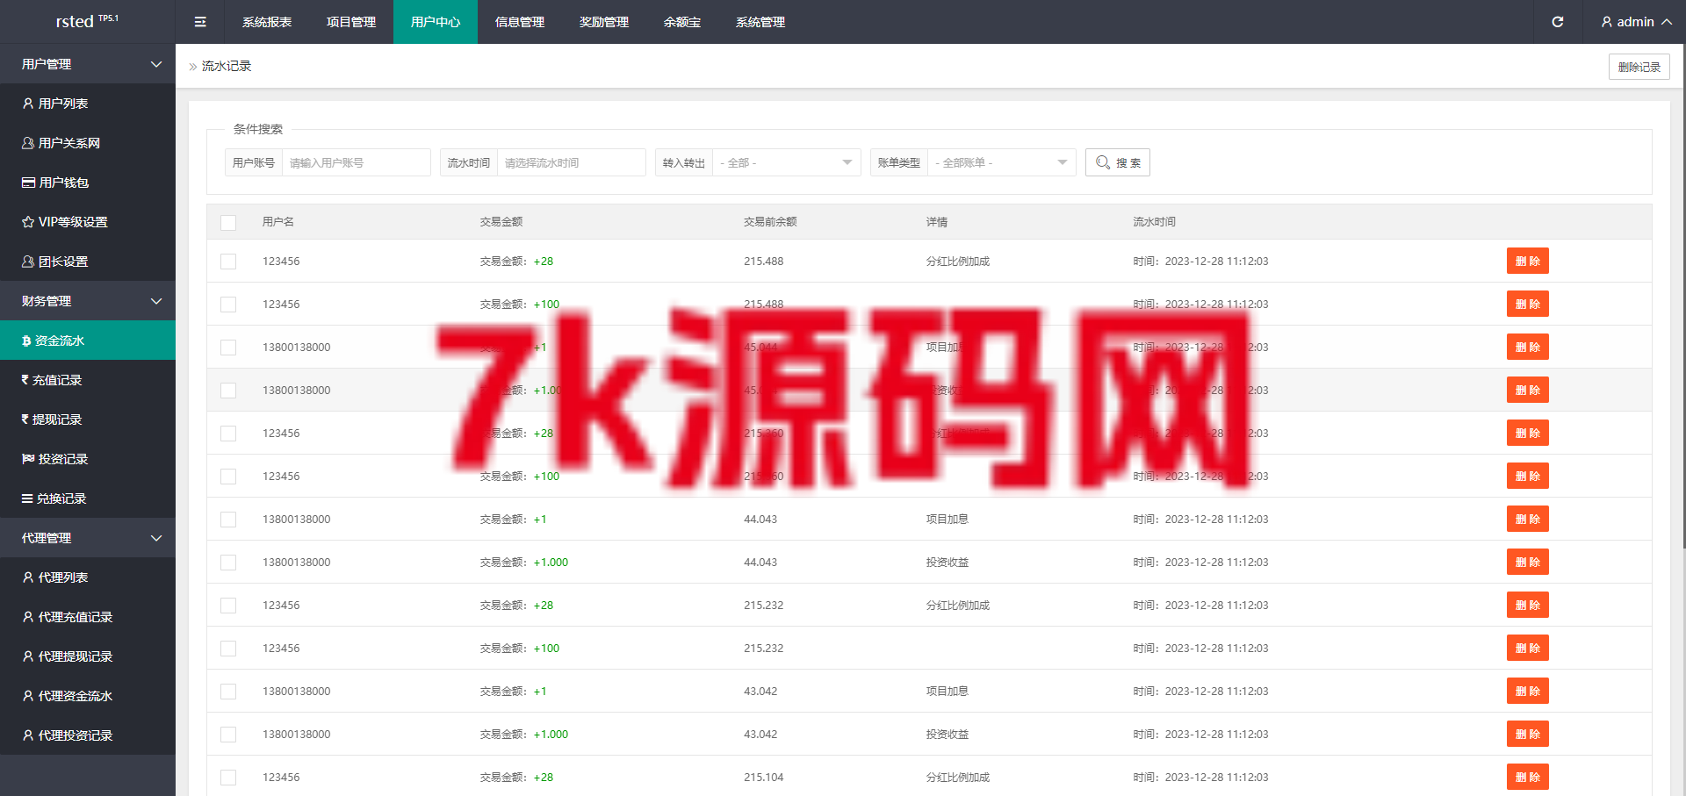The image size is (1686, 796).
Task: Click the 用户账号 input field
Action: [357, 162]
